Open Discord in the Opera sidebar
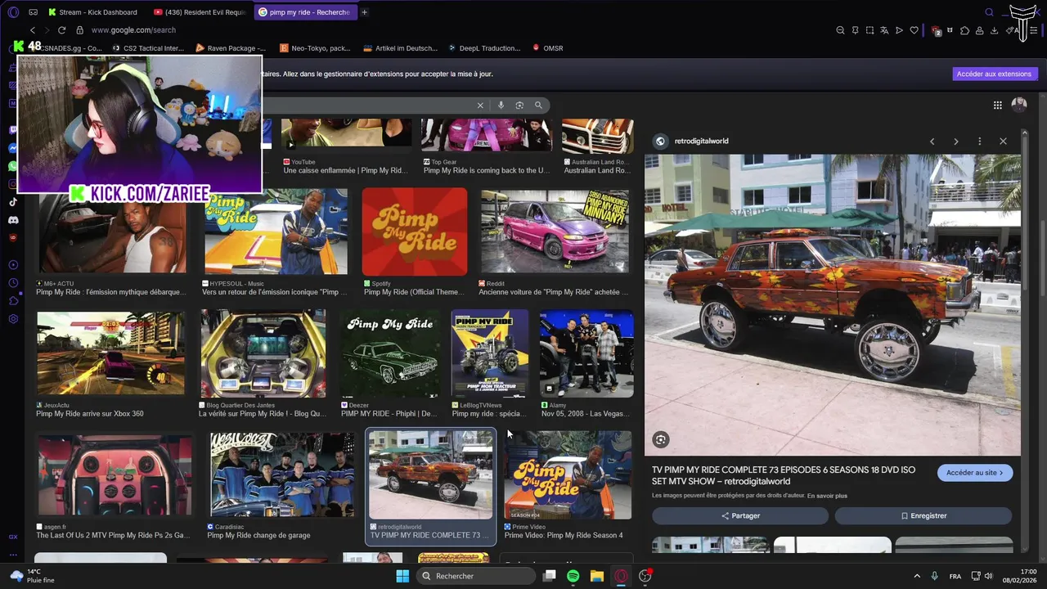Image resolution: width=1047 pixels, height=589 pixels. coord(13,220)
